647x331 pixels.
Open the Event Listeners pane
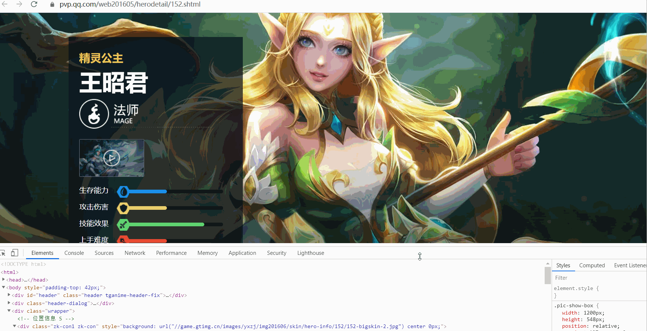(x=630, y=265)
